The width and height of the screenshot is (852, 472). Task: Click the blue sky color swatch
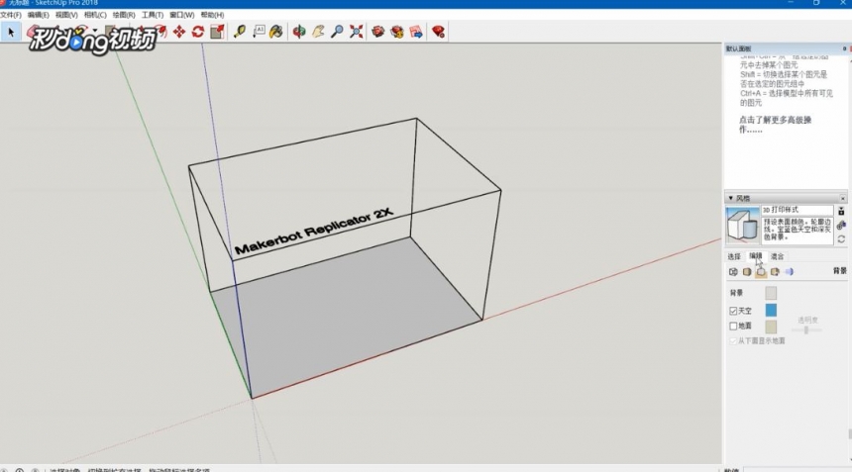(771, 311)
